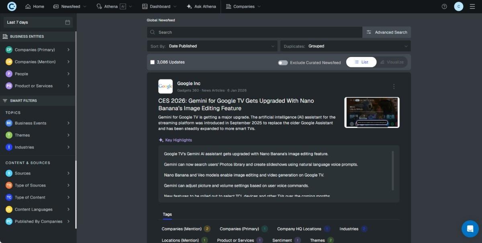Check the 3,086 Updates checkbox
Viewport: 482px width, 243px height.
tap(152, 62)
